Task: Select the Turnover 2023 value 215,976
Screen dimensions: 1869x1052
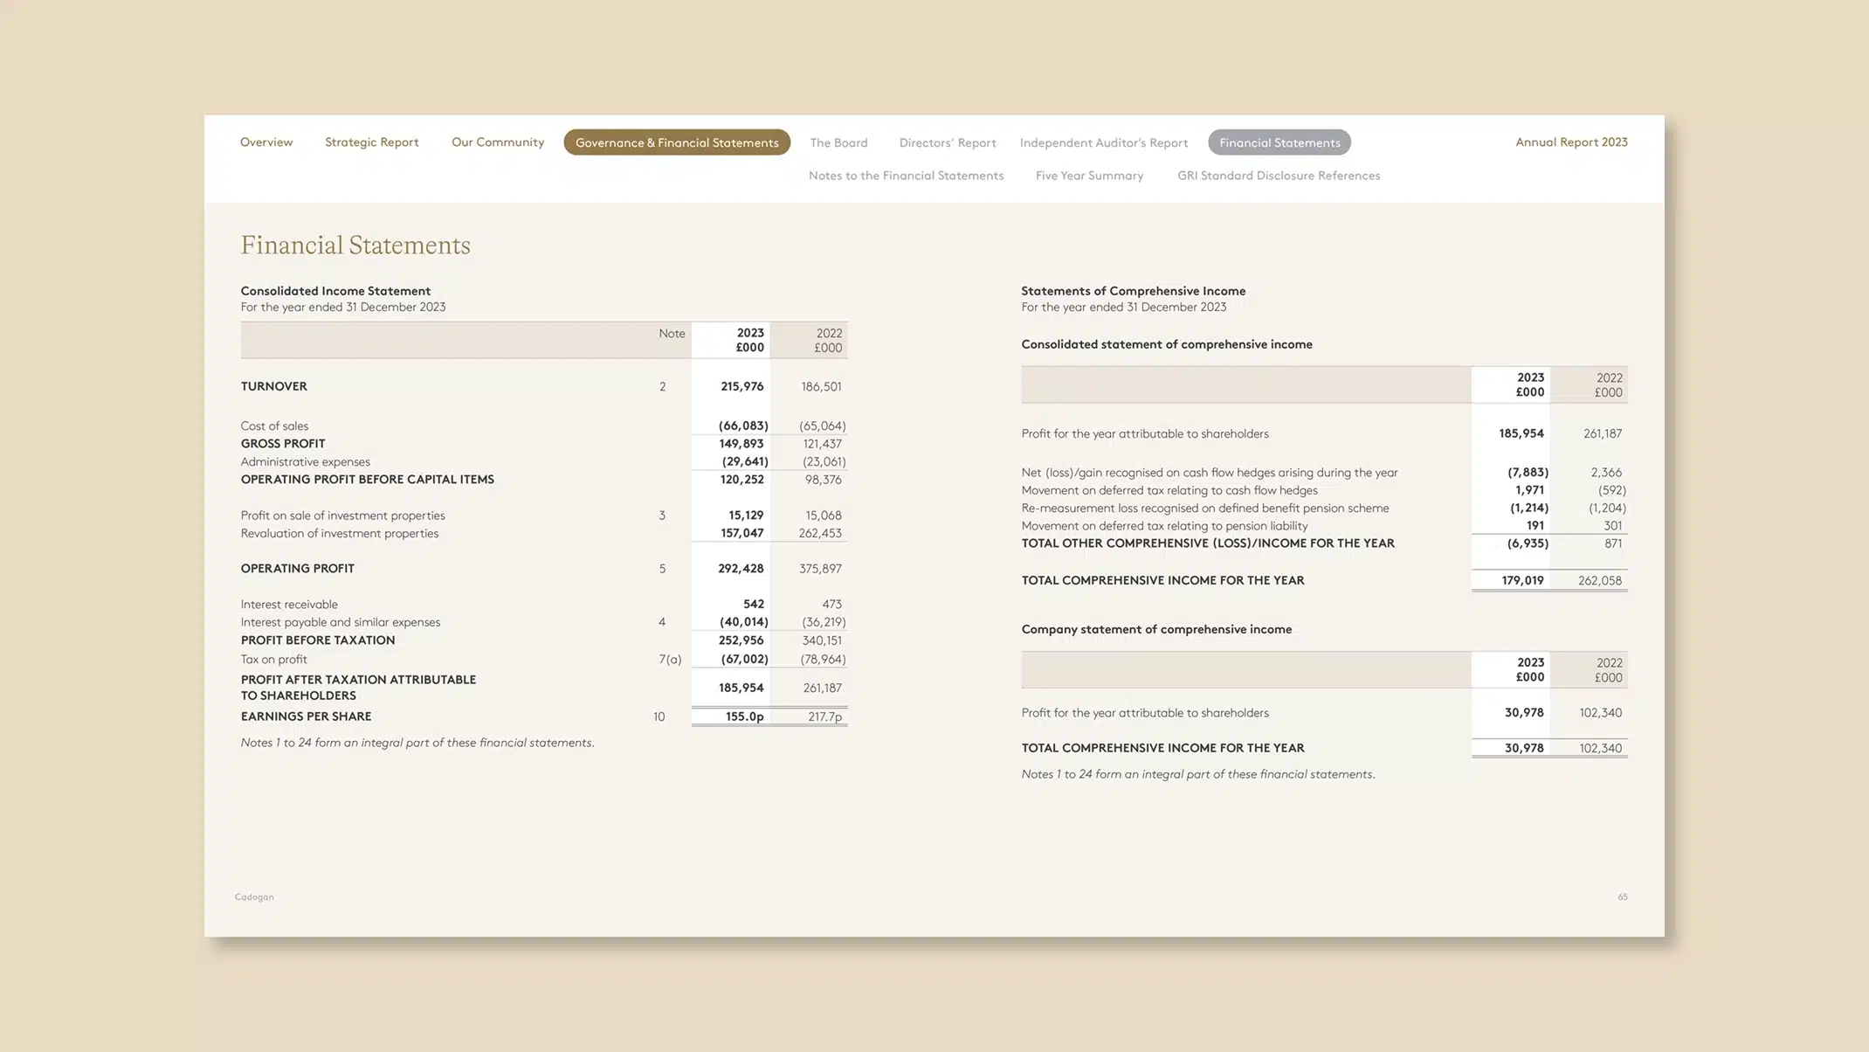Action: pos(741,386)
